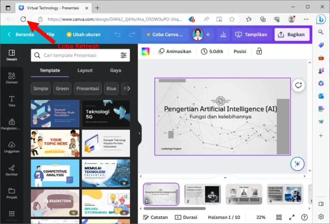Image resolution: width=330 pixels, height=224 pixels.
Task: Click the Coba Canva Pro button
Action: coord(165,34)
